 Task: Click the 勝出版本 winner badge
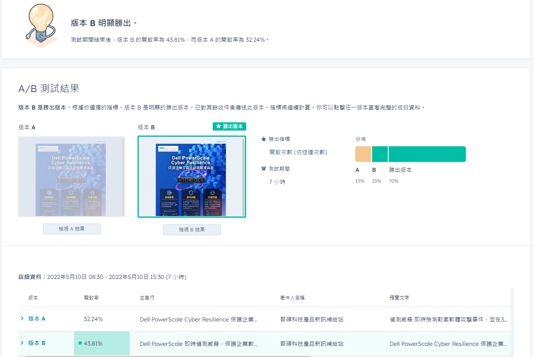coord(229,126)
